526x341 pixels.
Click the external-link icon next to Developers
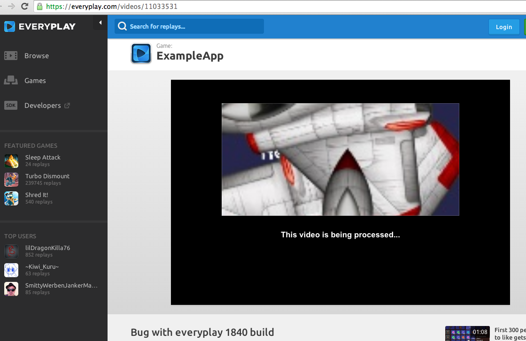pos(67,106)
